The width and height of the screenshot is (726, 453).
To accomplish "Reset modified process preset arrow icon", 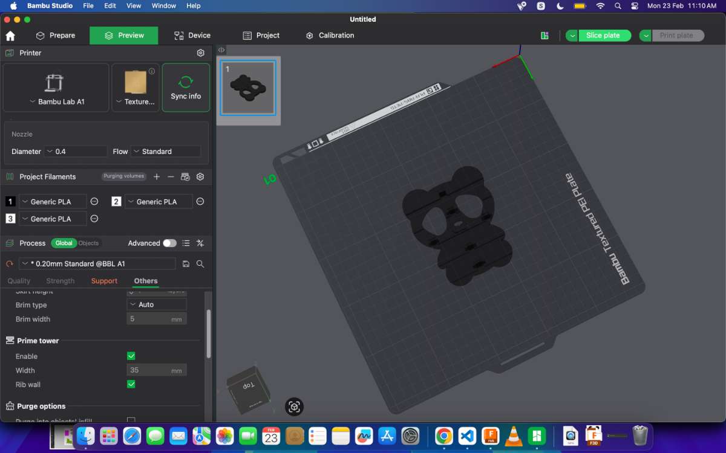I will tap(10, 264).
